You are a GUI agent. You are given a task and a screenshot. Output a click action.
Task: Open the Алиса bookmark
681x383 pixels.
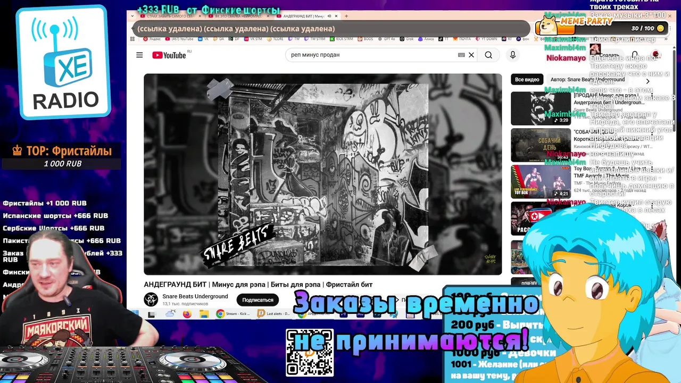click(426, 38)
